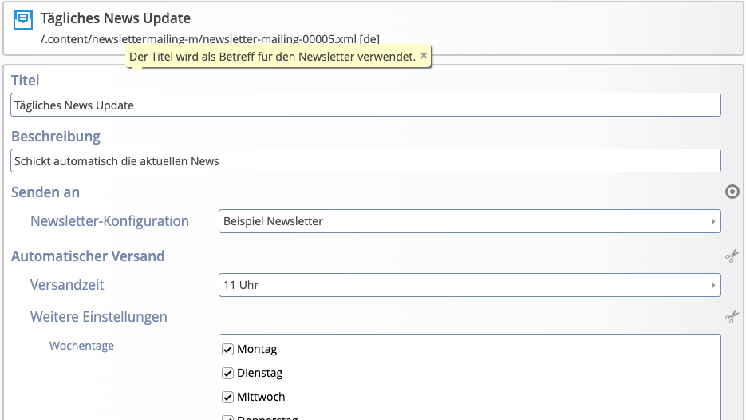Click the Wochentage label
The width and height of the screenshot is (746, 420).
81,346
